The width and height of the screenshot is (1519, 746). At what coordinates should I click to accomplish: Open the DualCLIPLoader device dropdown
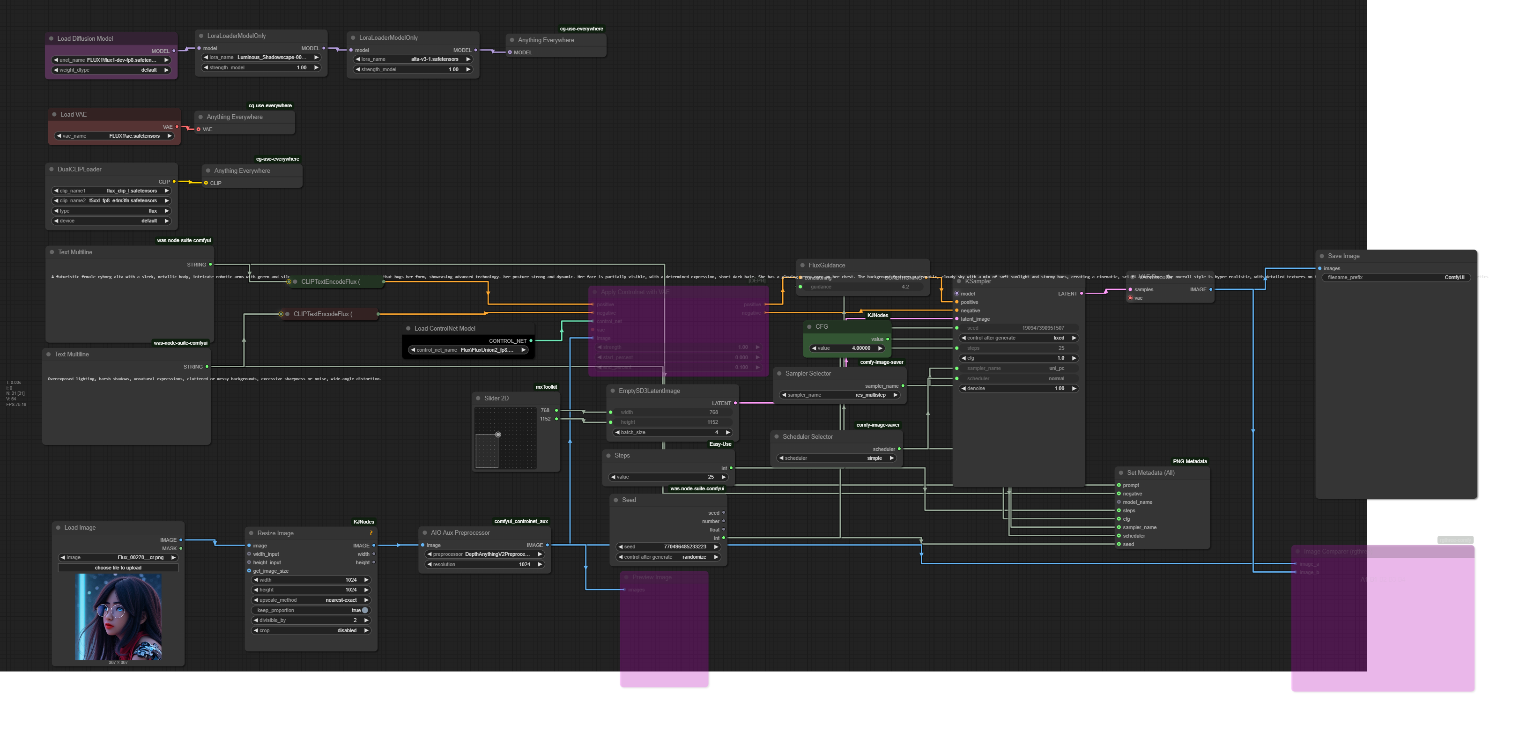coord(111,221)
